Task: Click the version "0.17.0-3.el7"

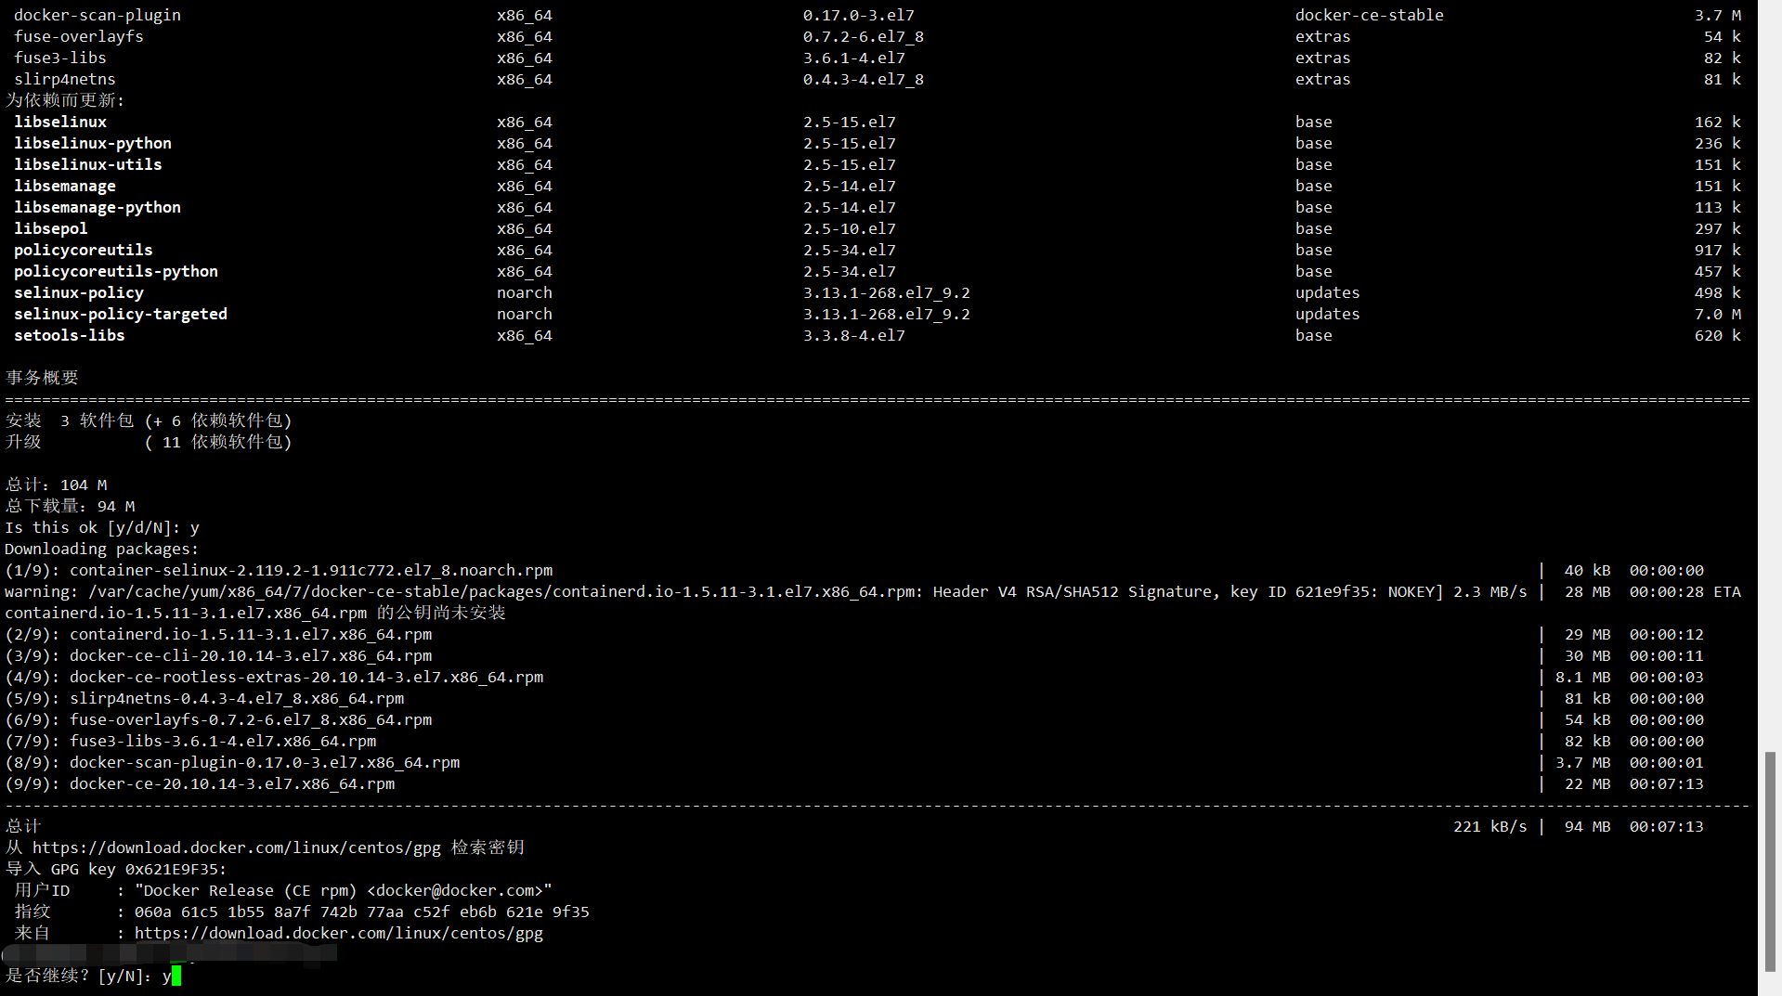Action: (x=859, y=15)
